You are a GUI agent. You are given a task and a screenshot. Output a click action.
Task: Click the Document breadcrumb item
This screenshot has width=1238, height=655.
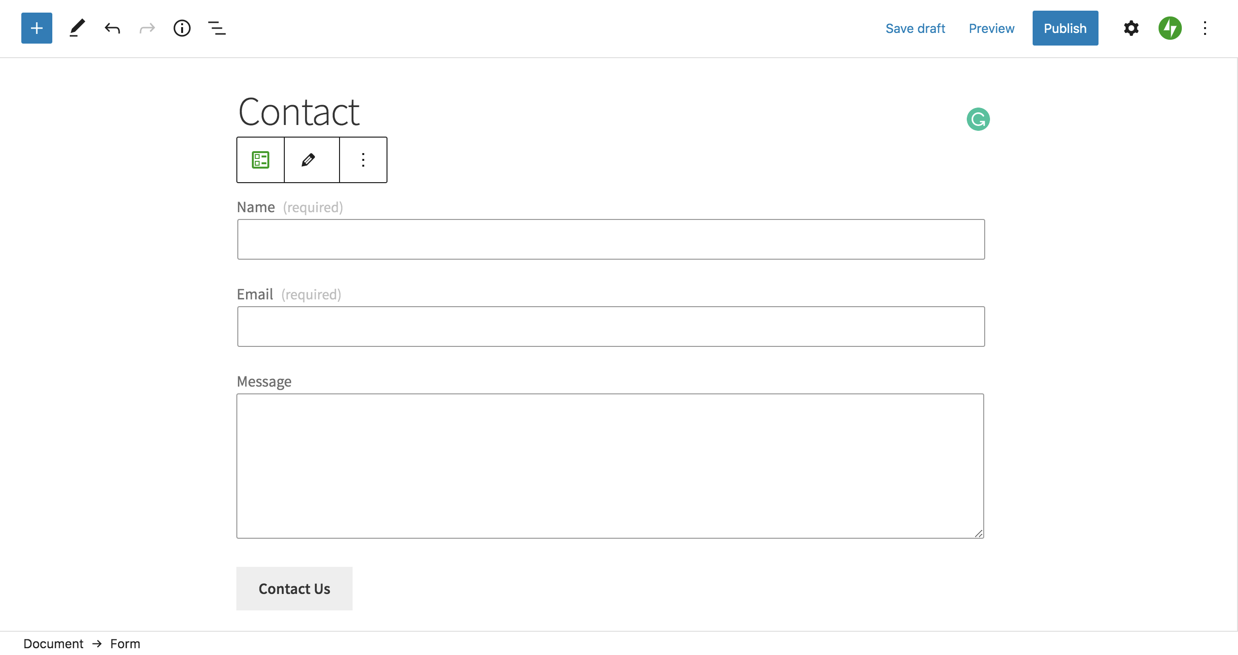pyautogui.click(x=52, y=643)
